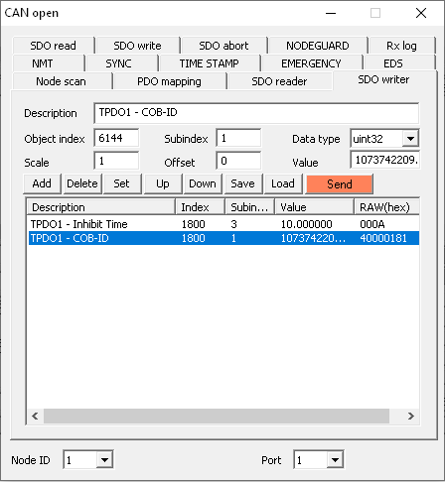This screenshot has height=482, width=445.
Task: Open the Node scan tab
Action: pyautogui.click(x=61, y=81)
